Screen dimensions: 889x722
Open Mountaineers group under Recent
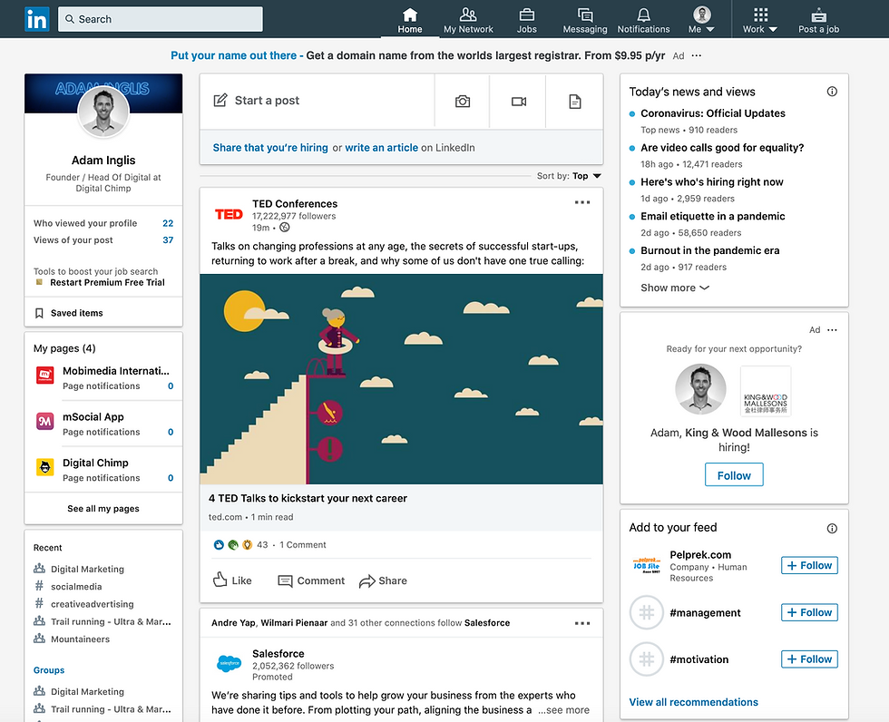coord(80,639)
